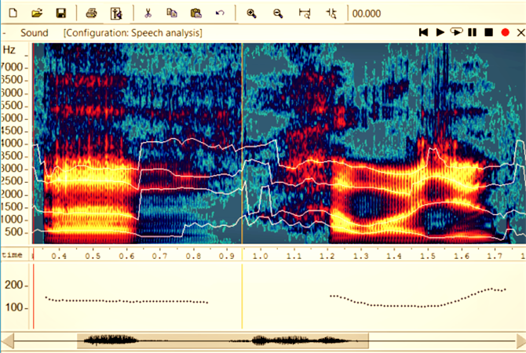The image size is (526, 353).
Task: Click the waveform overview scrollbar thumb
Action: 222,340
